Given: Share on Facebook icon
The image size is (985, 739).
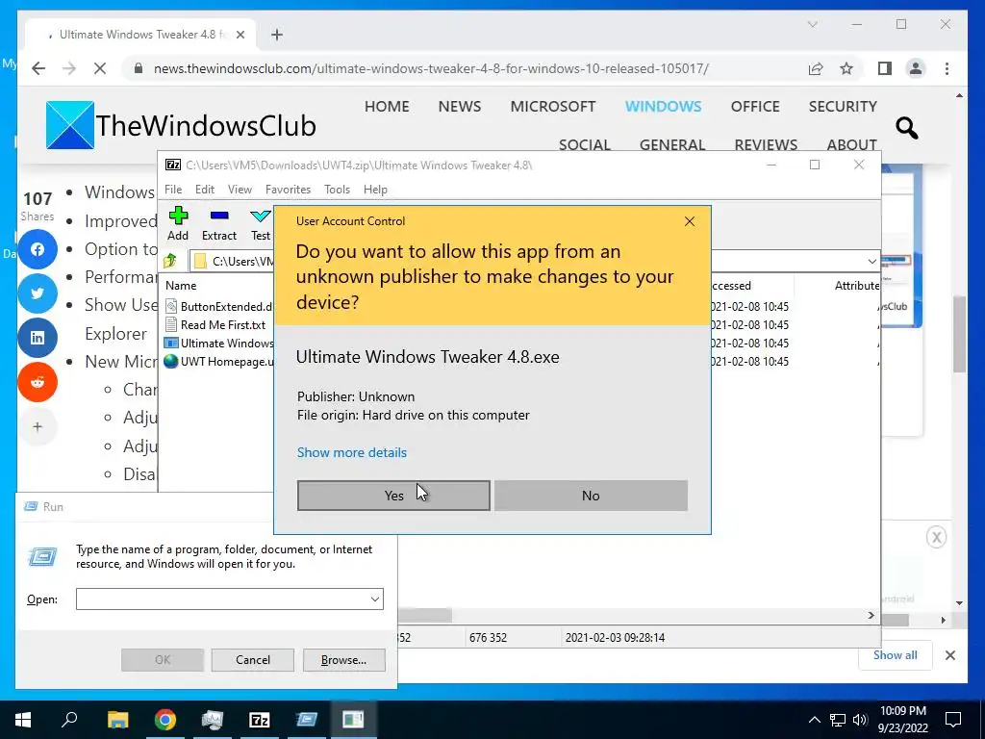Looking at the screenshot, I should click(38, 249).
